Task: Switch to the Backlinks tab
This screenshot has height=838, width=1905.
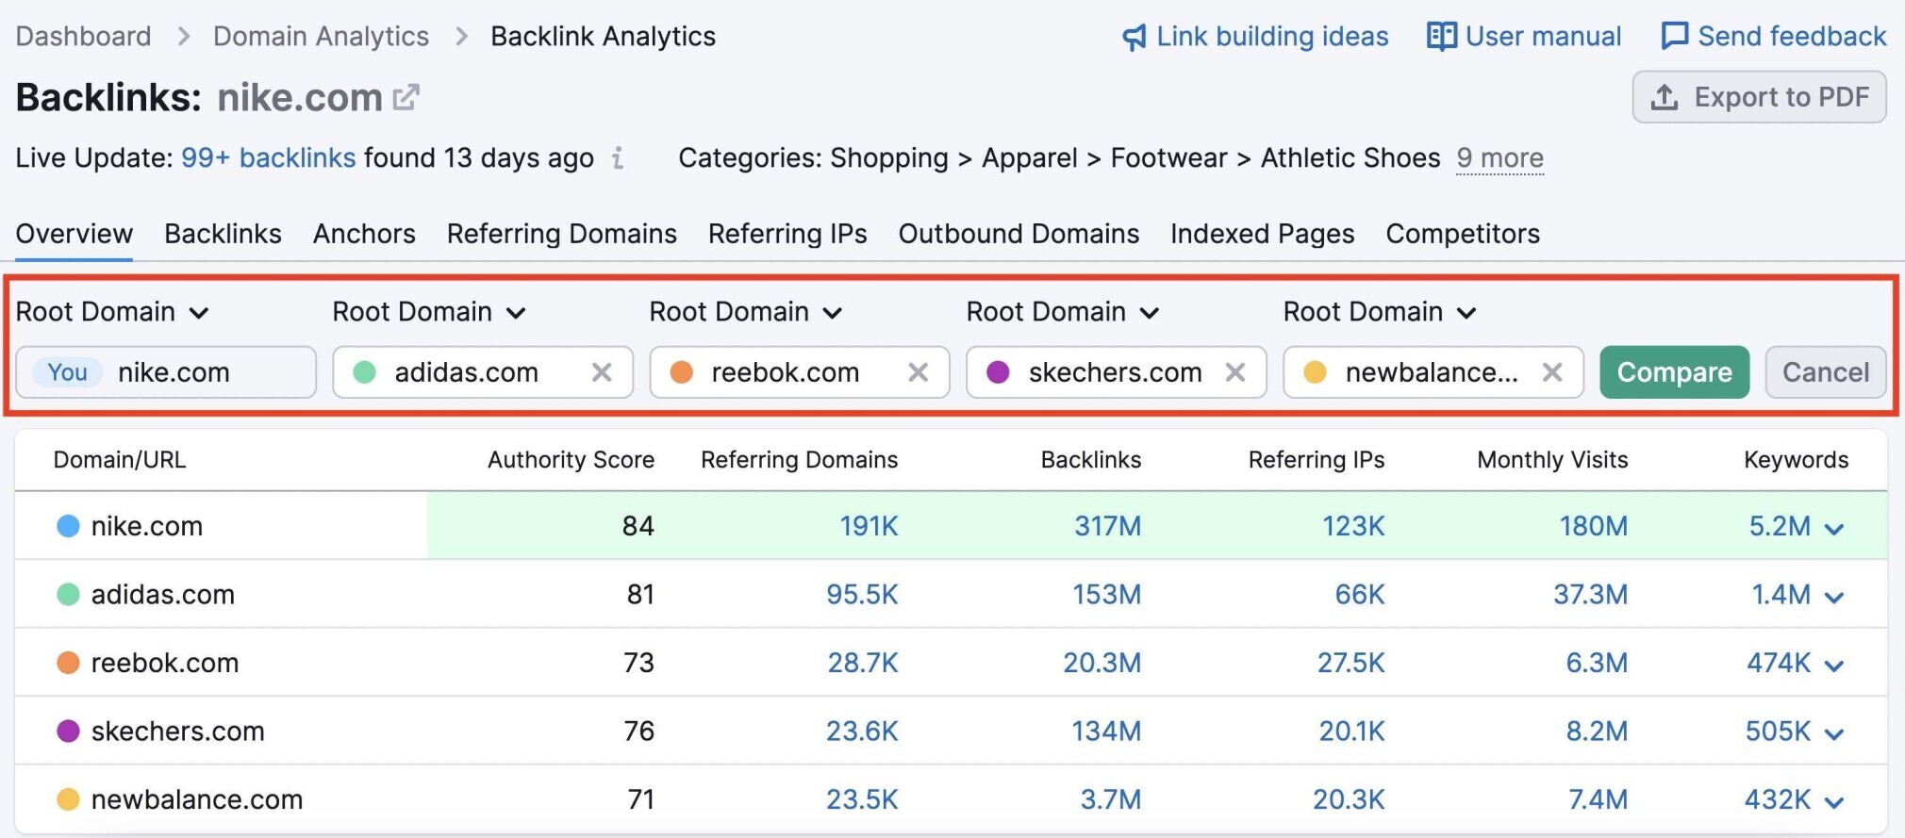Action: (x=223, y=234)
